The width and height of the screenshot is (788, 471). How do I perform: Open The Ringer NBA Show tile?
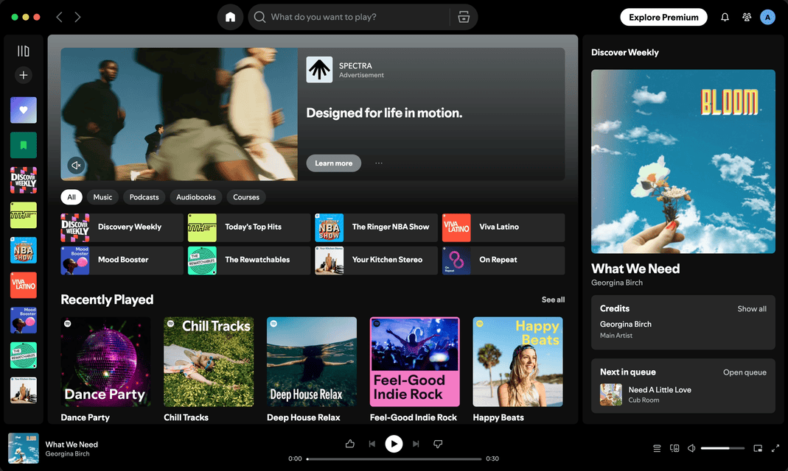pos(376,227)
